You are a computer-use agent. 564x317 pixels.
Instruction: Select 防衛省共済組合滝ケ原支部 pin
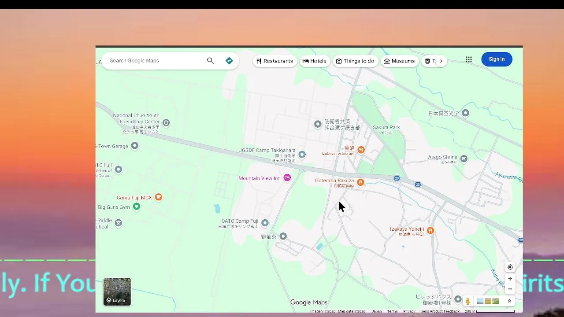point(318,124)
